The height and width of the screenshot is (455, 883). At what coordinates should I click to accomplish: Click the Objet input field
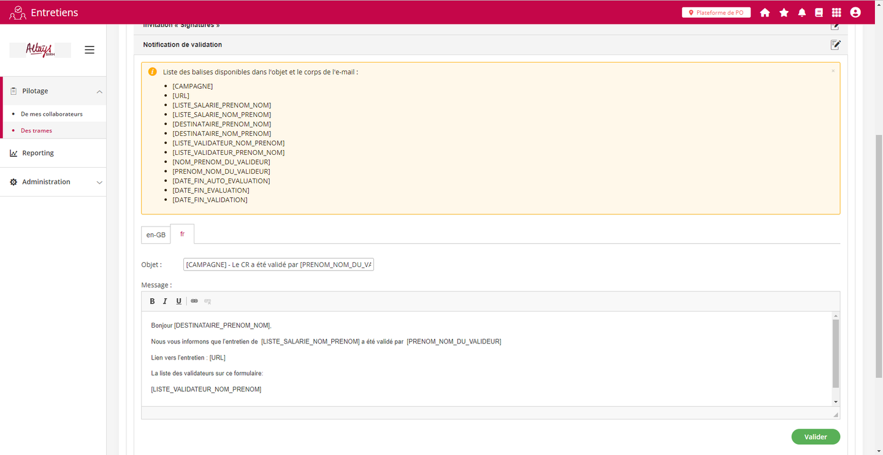coord(278,265)
